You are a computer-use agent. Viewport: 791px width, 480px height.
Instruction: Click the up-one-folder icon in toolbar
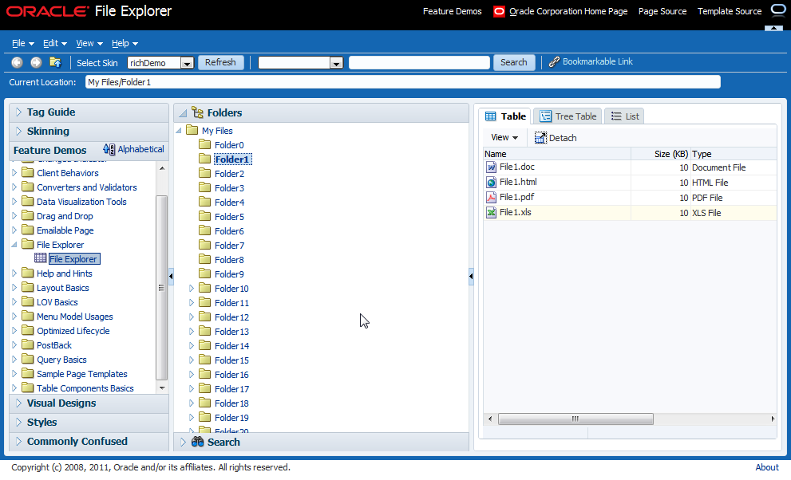pos(56,62)
